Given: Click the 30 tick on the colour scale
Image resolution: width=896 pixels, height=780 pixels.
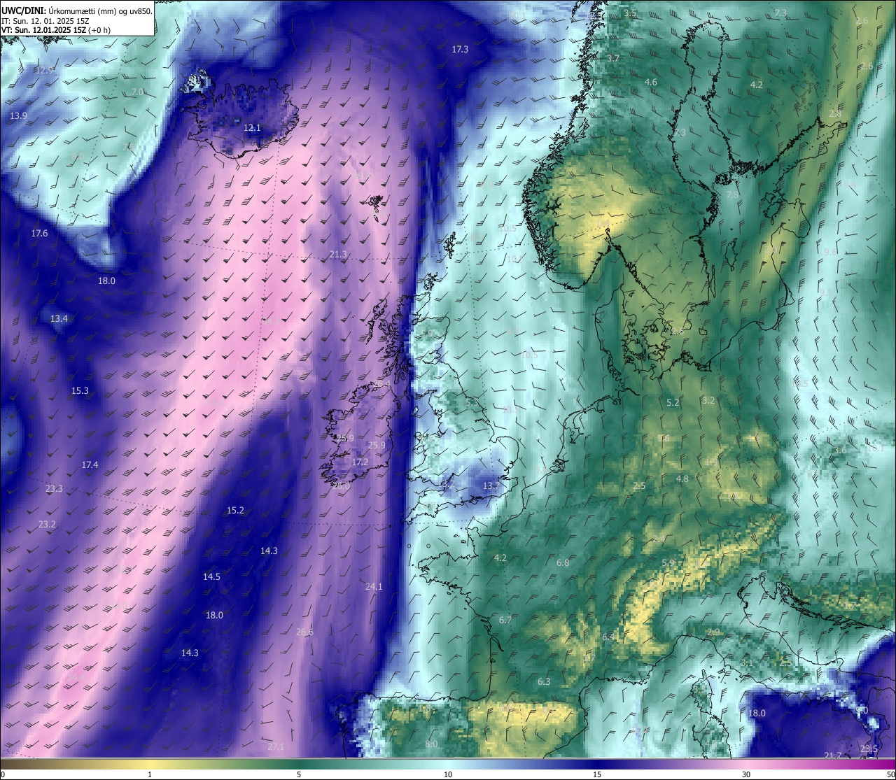Looking at the screenshot, I should coord(746,774).
